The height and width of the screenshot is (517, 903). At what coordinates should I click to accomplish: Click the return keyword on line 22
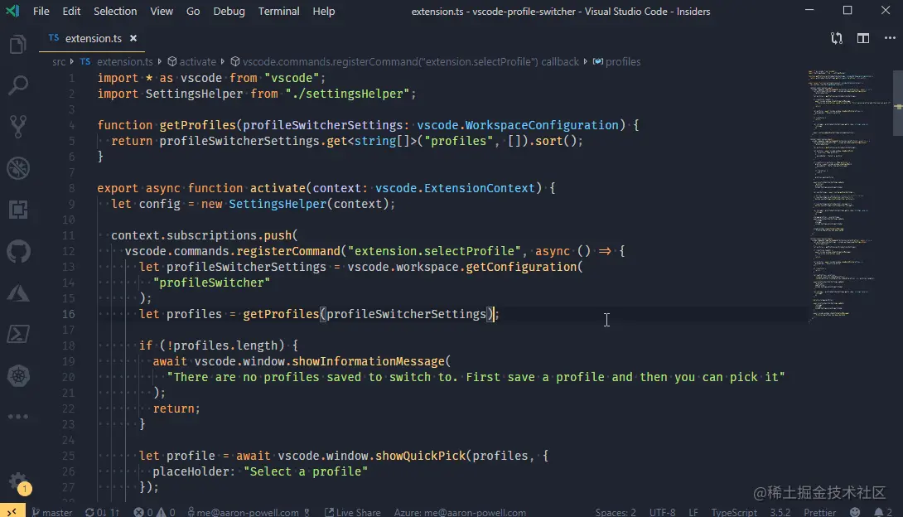point(175,408)
